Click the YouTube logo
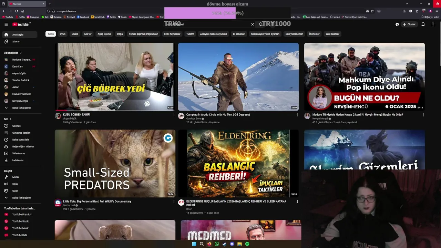Image resolution: width=441 pixels, height=248 pixels. 21,24
